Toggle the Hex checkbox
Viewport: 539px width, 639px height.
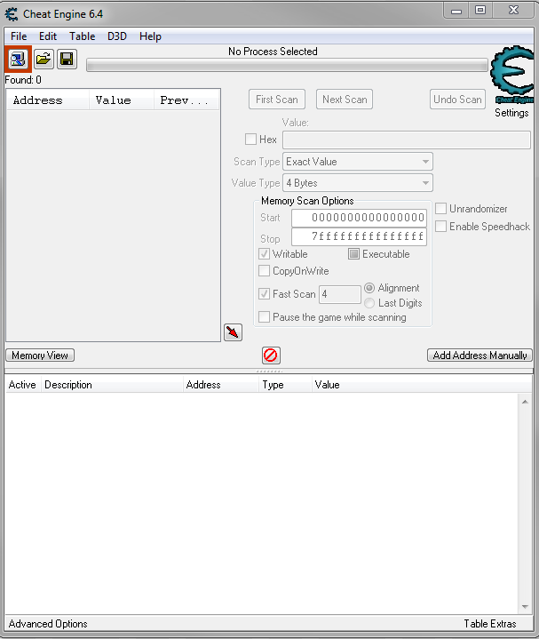click(250, 140)
